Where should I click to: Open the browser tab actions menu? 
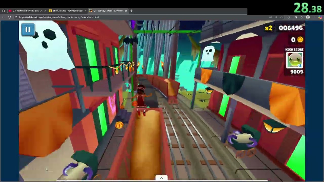[3, 11]
